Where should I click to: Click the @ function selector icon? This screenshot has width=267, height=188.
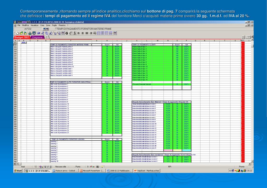[x=47, y=29]
